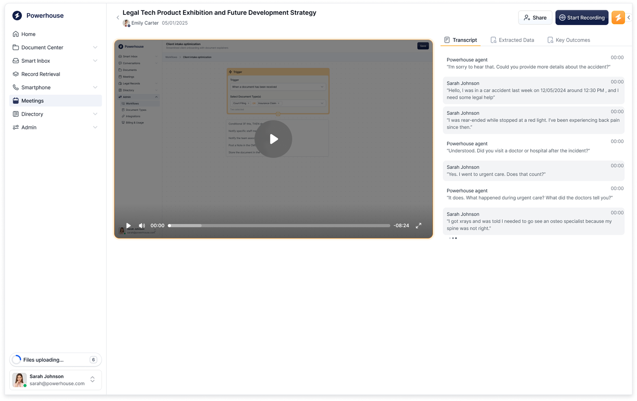Click the "It does. What happened" transcript entry
The image size is (637, 401).
(x=534, y=194)
